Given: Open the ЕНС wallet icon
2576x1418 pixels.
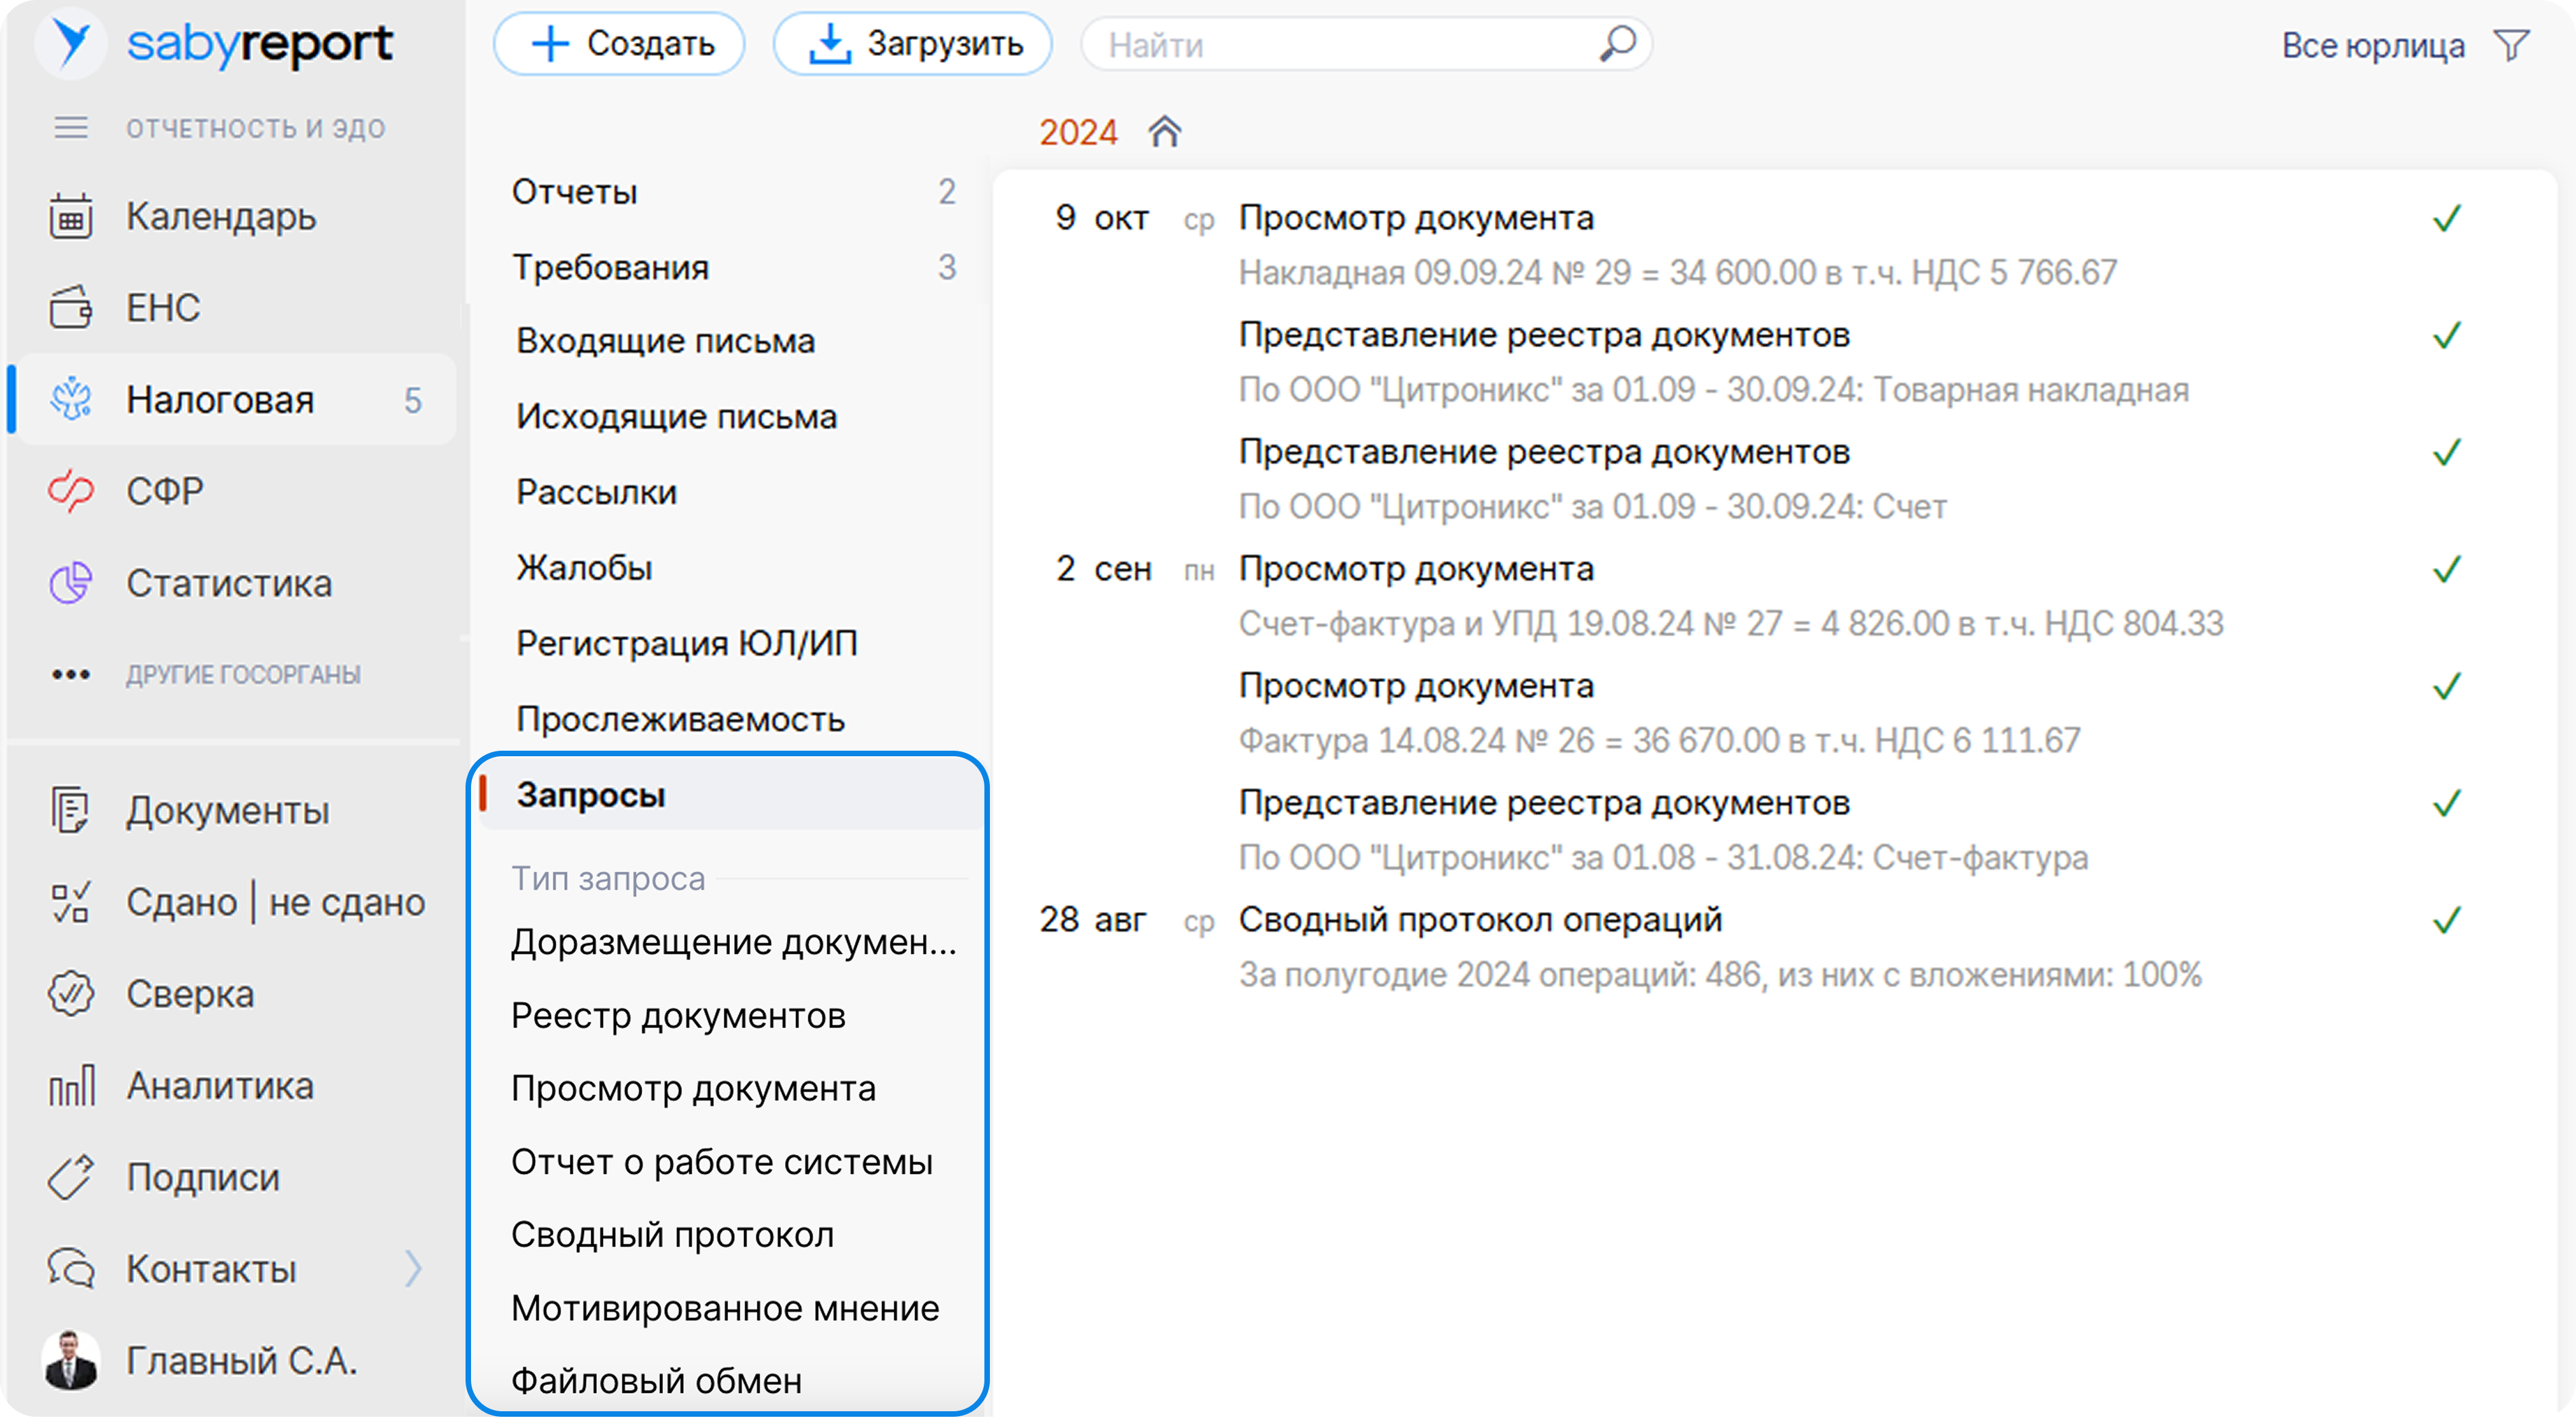Looking at the screenshot, I should click(x=70, y=308).
